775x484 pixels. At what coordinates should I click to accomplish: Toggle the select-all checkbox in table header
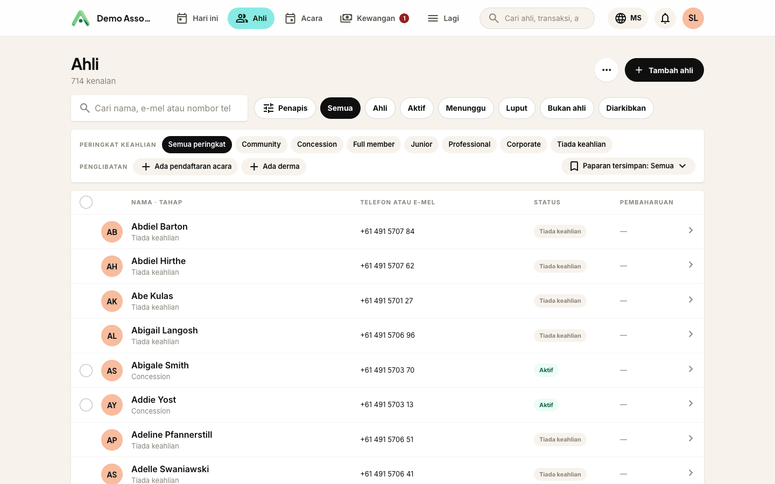click(86, 202)
